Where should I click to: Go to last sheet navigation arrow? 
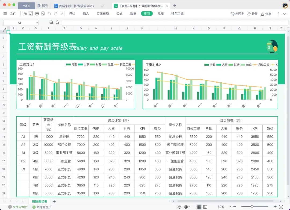coord(23,201)
